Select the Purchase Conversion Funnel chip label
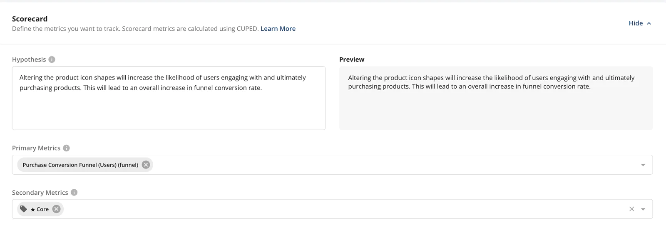This screenshot has height=228, width=666. [80, 165]
